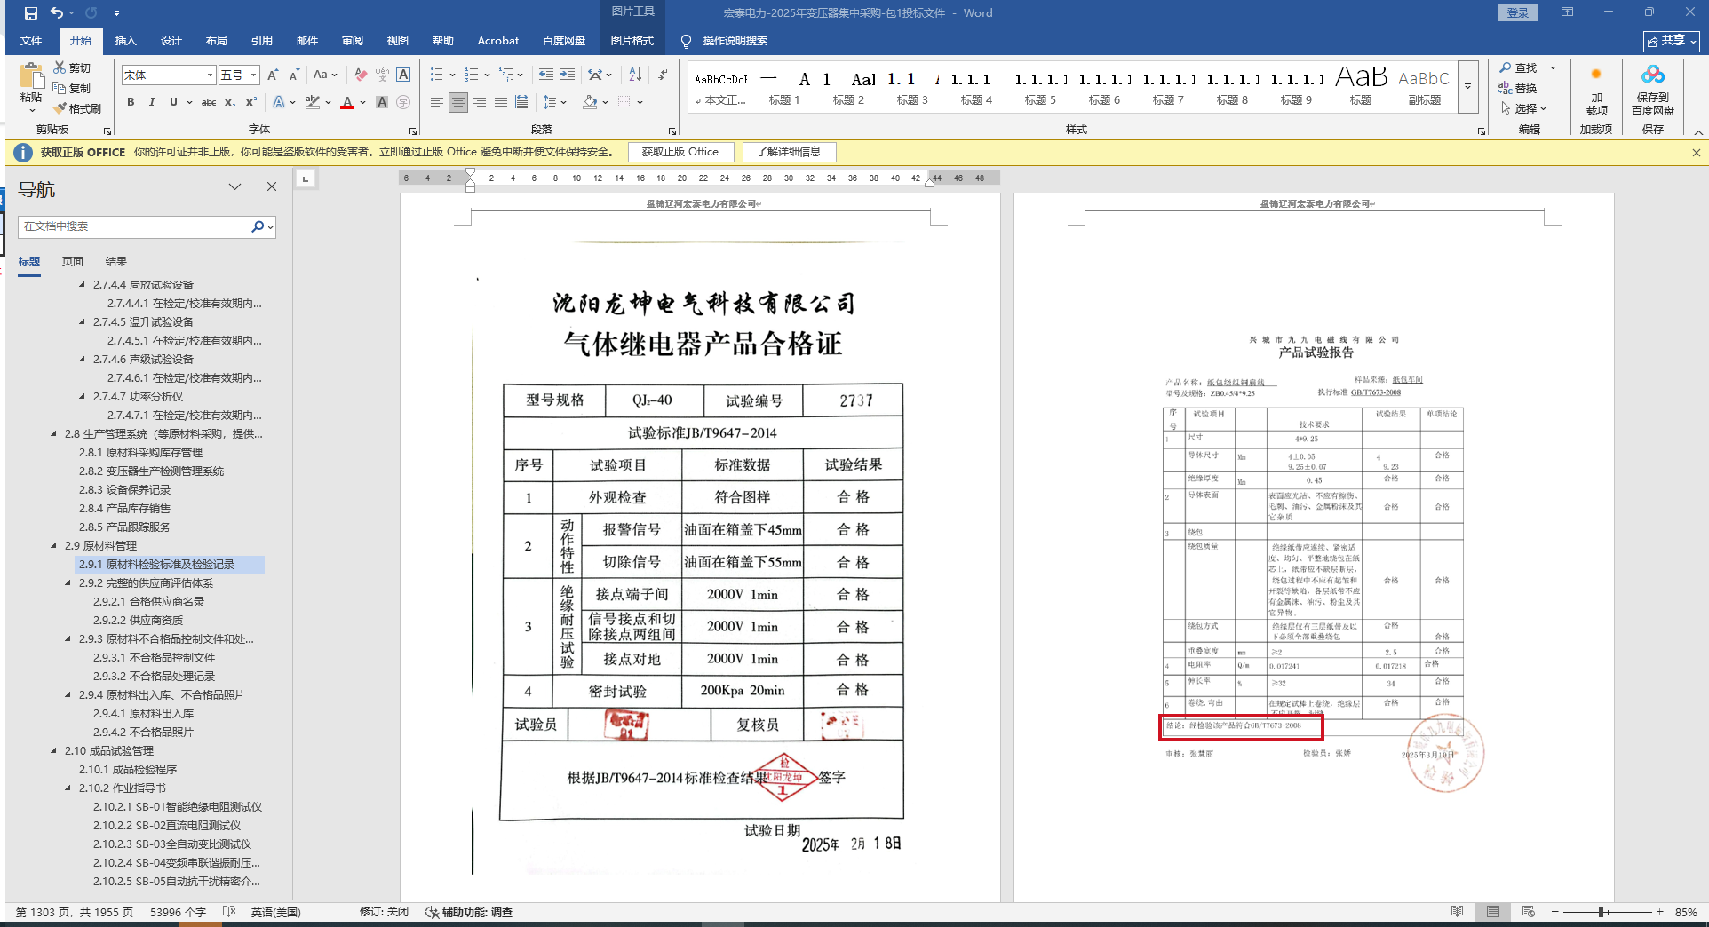Toggle justify alignment
This screenshot has width=1709, height=927.
[501, 103]
